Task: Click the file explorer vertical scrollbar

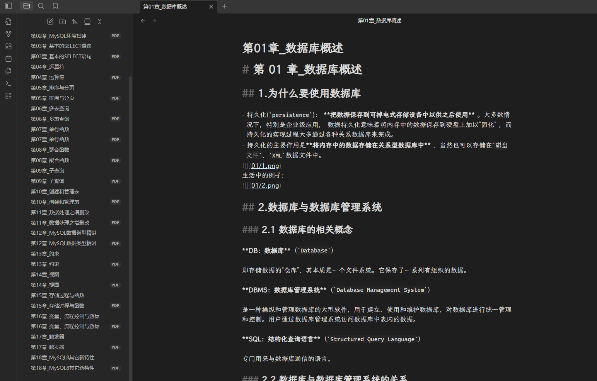Action: tap(130, 228)
